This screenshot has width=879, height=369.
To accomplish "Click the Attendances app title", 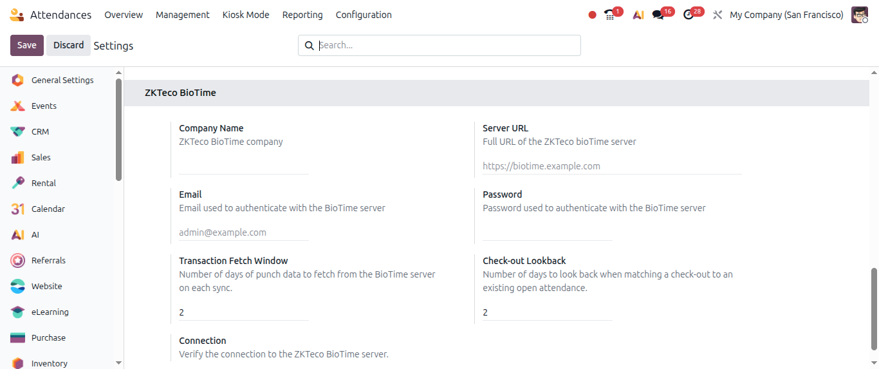I will (x=61, y=15).
